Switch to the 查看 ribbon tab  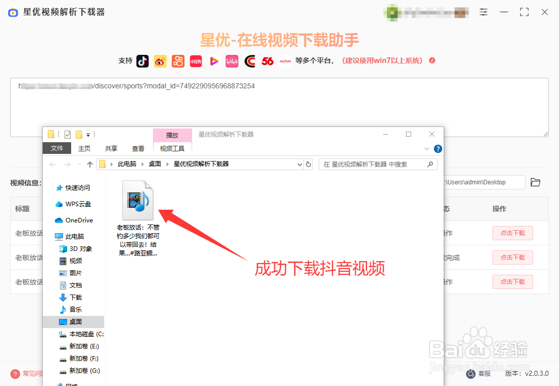tap(138, 148)
